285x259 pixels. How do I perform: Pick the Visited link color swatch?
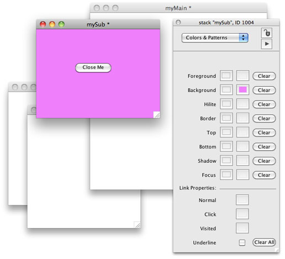click(242, 228)
